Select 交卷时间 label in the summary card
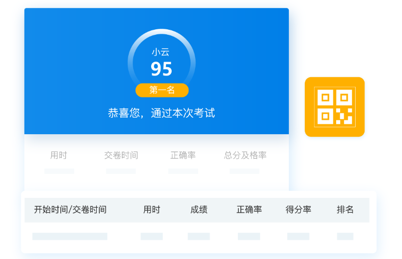Viewport: 402px width, 259px height. pyautogui.click(x=121, y=155)
